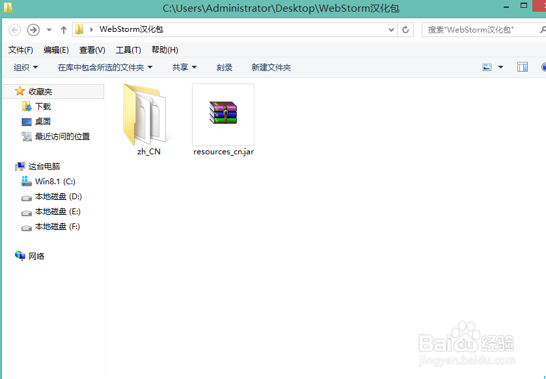Click the 刻录 button
This screenshot has height=379, width=546.
click(x=225, y=67)
